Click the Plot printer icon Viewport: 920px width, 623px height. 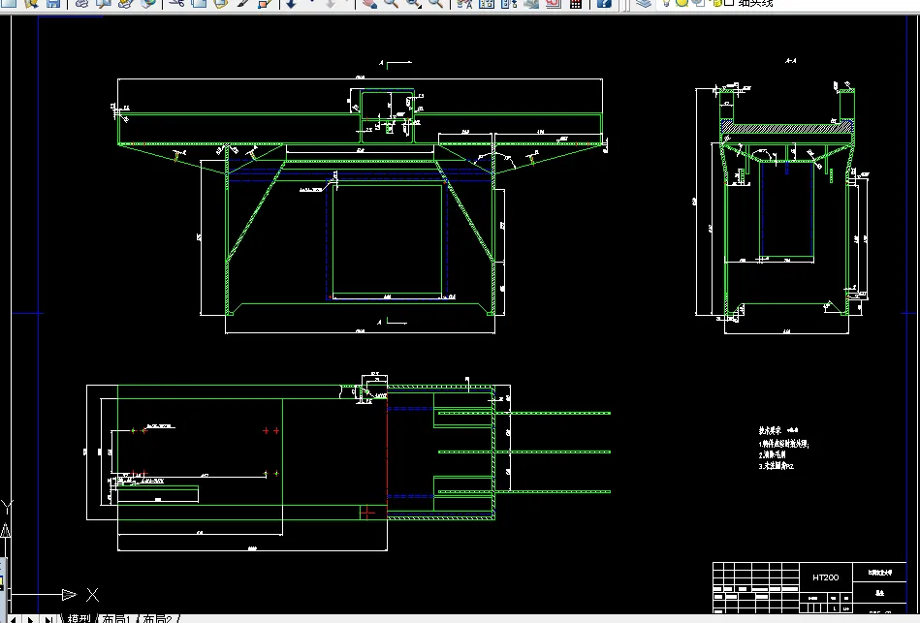click(x=81, y=3)
